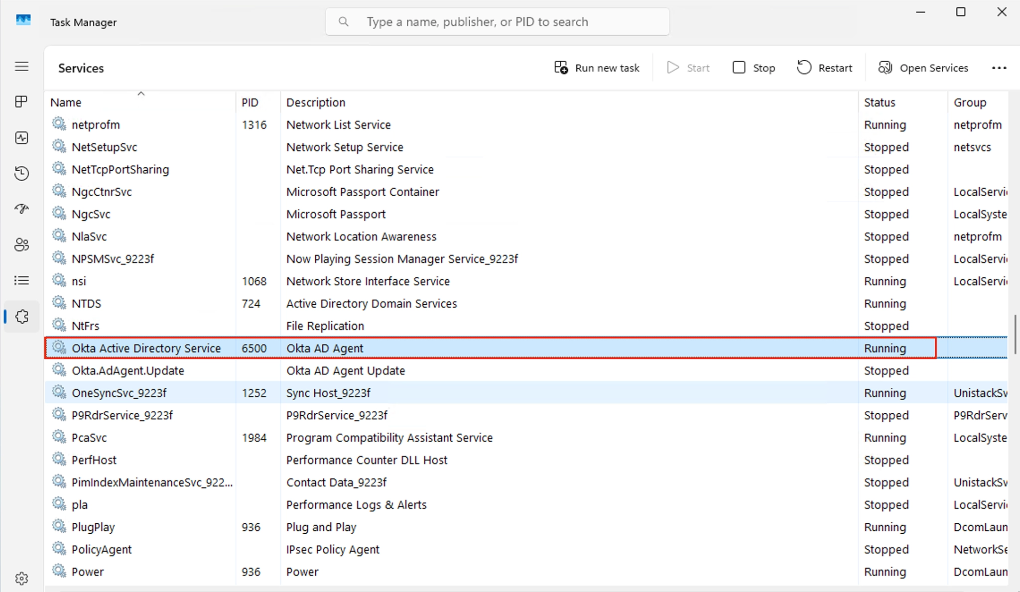Screen dimensions: 1020x592
Task: Open the Users page icon
Action: point(21,245)
